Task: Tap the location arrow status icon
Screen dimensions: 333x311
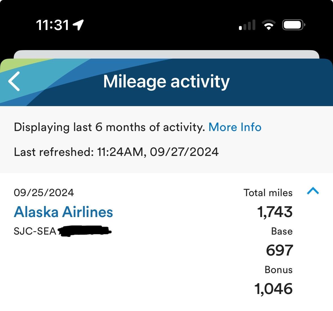Action: coord(78,25)
